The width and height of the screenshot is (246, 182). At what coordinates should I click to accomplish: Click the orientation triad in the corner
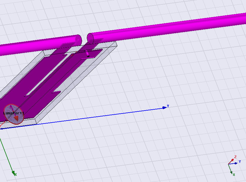(233, 166)
